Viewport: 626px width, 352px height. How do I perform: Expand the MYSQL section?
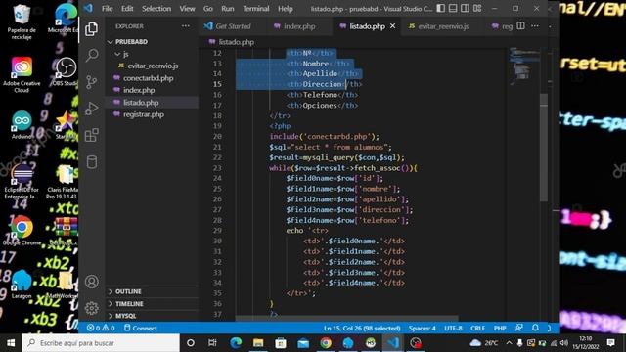152,316
